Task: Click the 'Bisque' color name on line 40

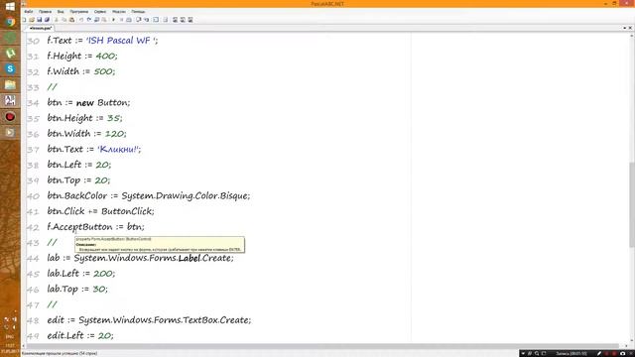Action: [234, 196]
